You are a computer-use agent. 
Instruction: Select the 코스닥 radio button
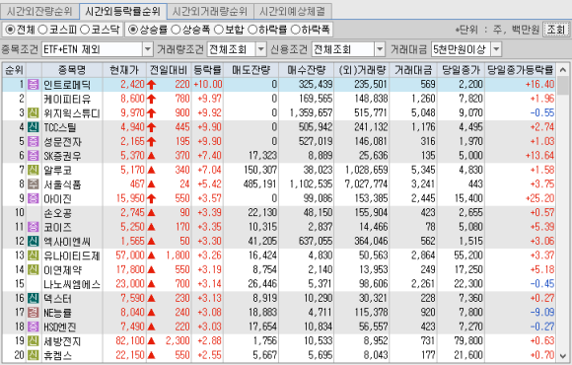tap(85, 30)
